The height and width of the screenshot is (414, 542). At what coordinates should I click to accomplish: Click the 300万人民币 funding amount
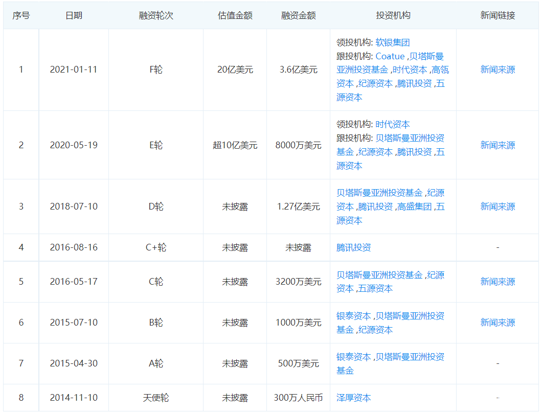(298, 398)
